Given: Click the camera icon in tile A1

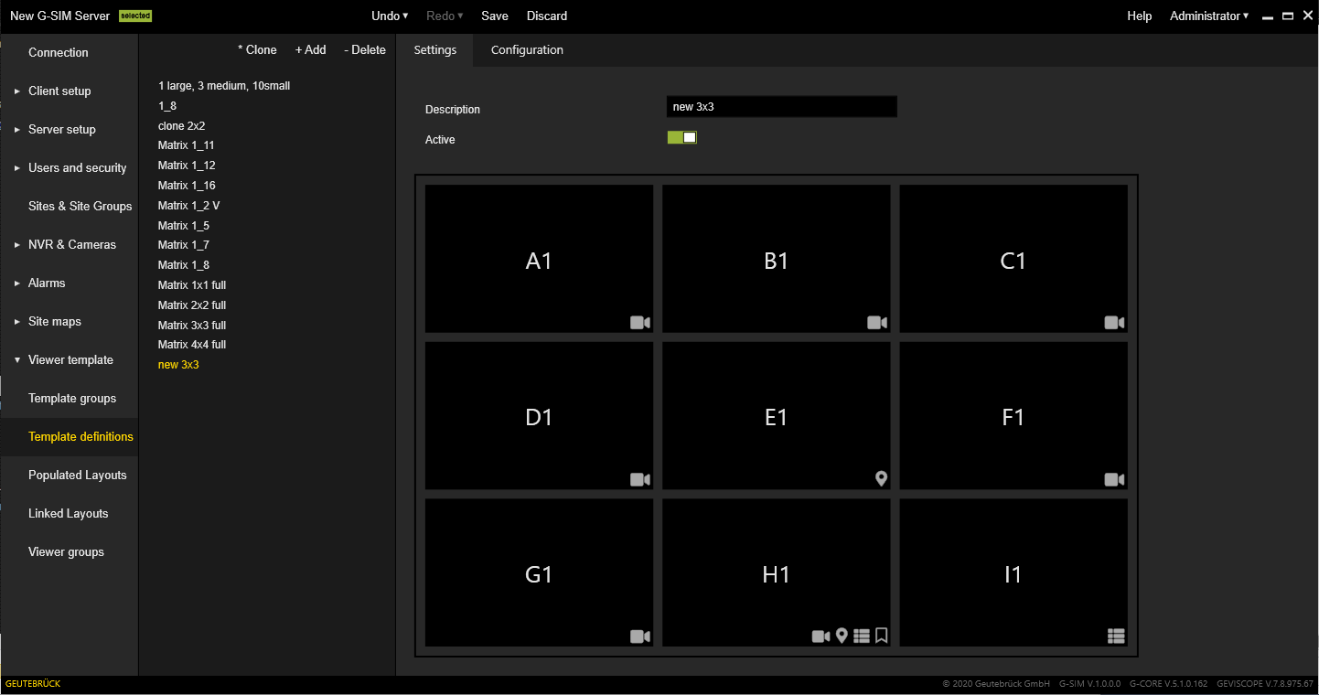Looking at the screenshot, I should 639,323.
